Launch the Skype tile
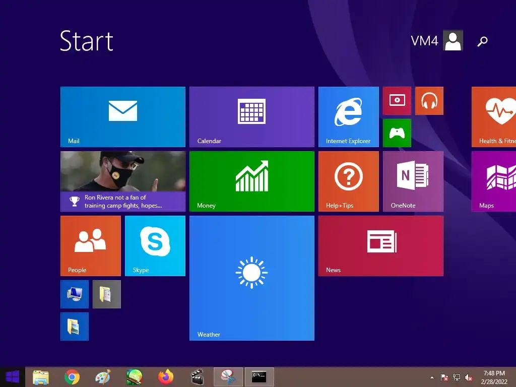This screenshot has height=387, width=516. point(155,246)
